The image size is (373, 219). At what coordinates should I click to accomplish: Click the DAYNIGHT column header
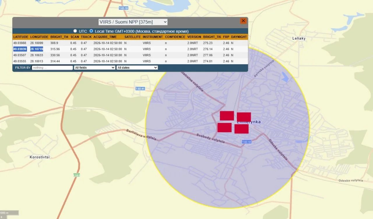[239, 37]
